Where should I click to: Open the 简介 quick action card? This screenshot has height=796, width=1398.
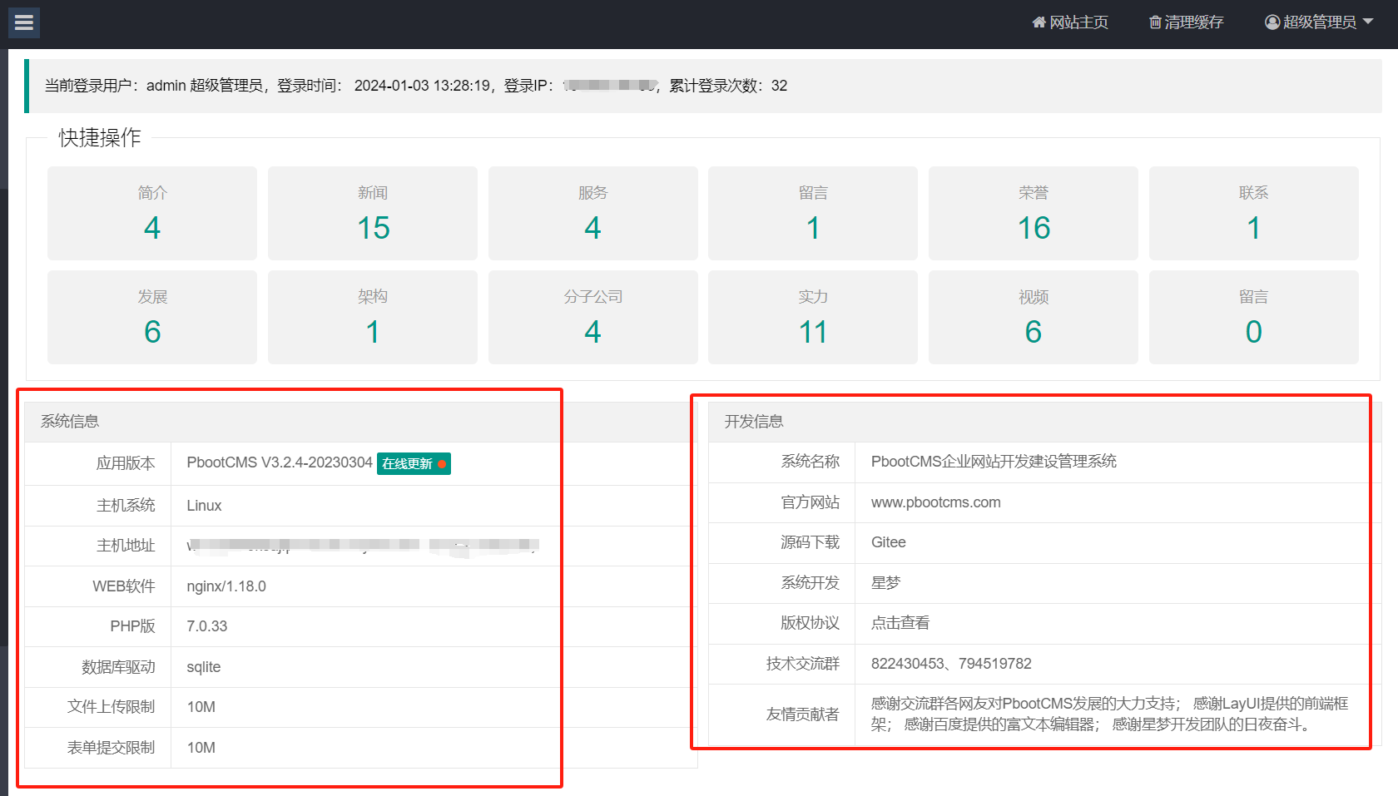152,214
